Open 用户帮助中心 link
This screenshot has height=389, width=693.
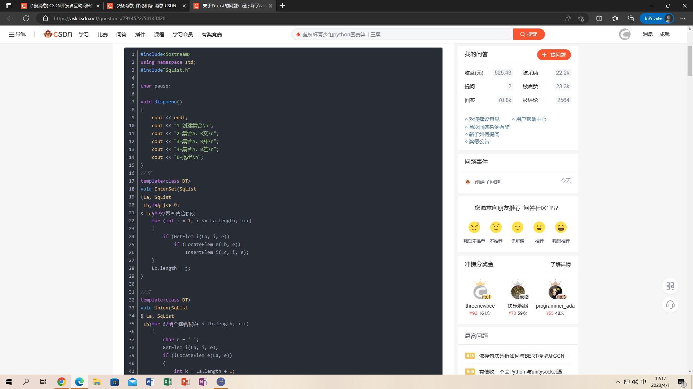click(531, 119)
